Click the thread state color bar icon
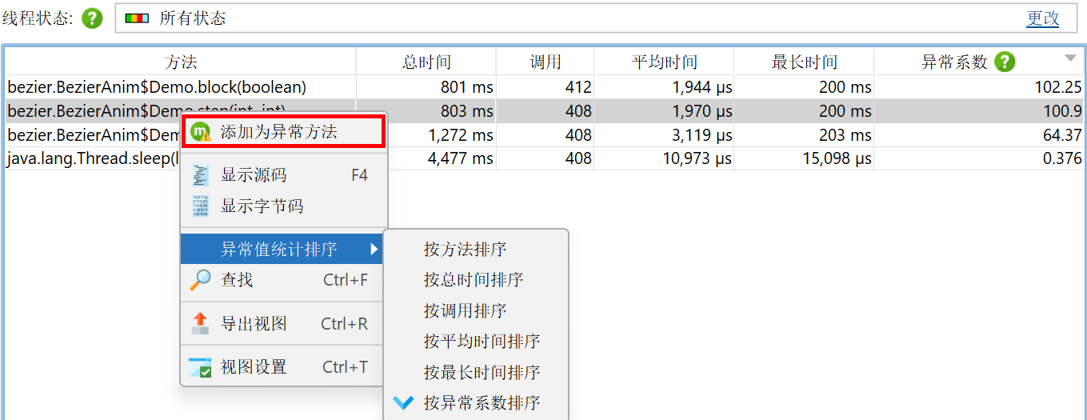This screenshot has height=420, width=1087. tap(137, 18)
